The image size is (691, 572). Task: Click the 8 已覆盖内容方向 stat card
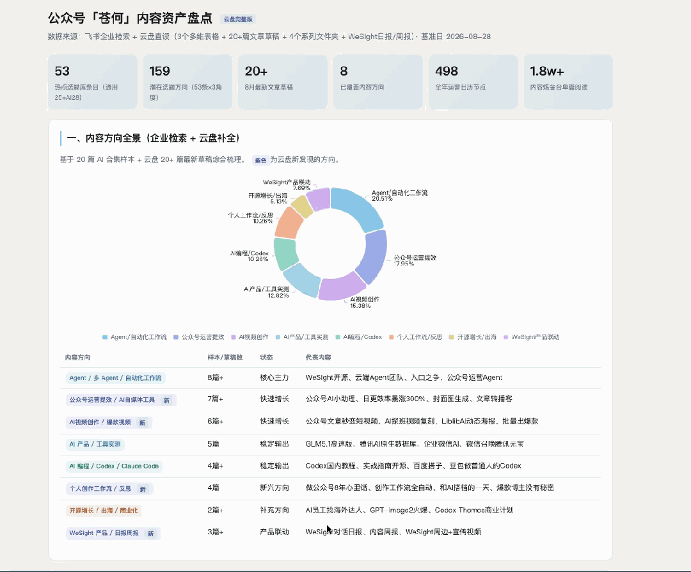pos(378,82)
